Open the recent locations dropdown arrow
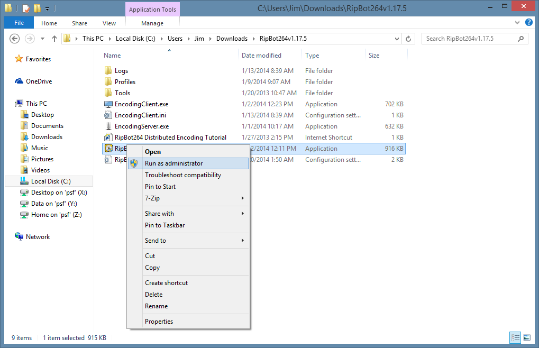 pos(43,39)
